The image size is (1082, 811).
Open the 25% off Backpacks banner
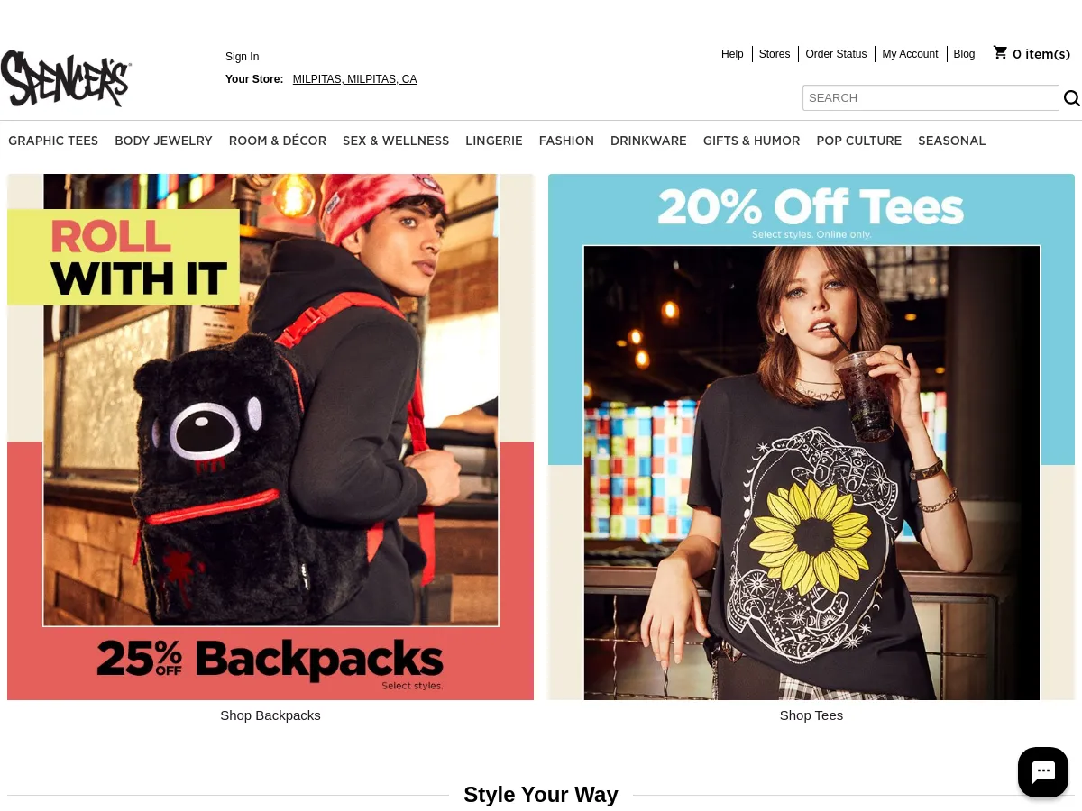point(270,437)
